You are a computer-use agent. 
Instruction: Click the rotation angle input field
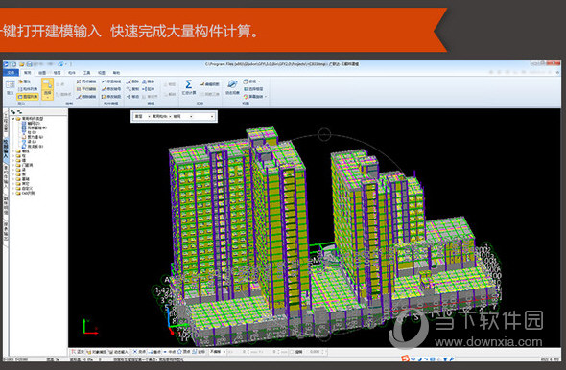[317, 352]
